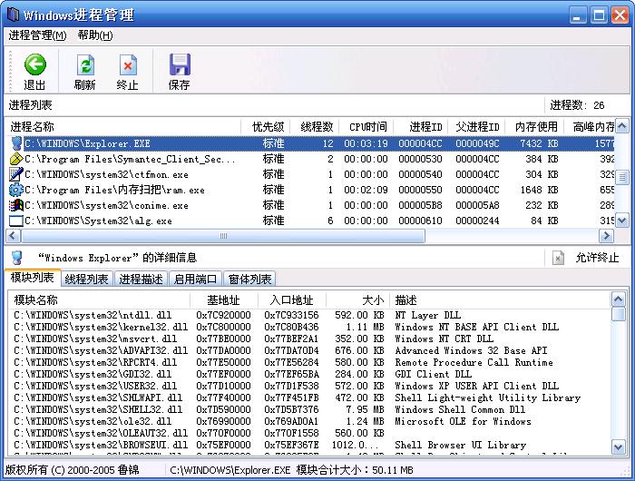Select the OLEAUT32.dll module row
This screenshot has height=481, width=635.
point(309,433)
